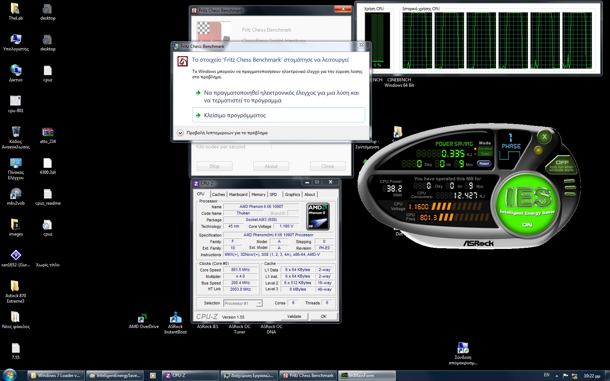The height and width of the screenshot is (381, 610).
Task: Switch to the CPU tab in CPU-Z
Action: click(x=201, y=194)
